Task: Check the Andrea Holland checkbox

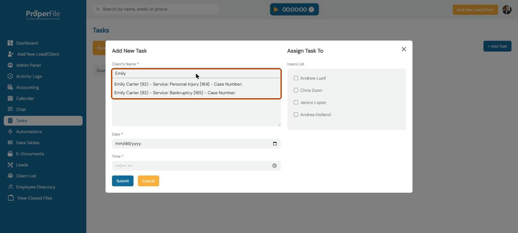Action: [x=296, y=114]
